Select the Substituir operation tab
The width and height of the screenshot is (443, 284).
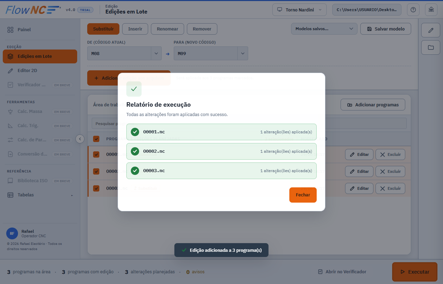click(x=103, y=29)
